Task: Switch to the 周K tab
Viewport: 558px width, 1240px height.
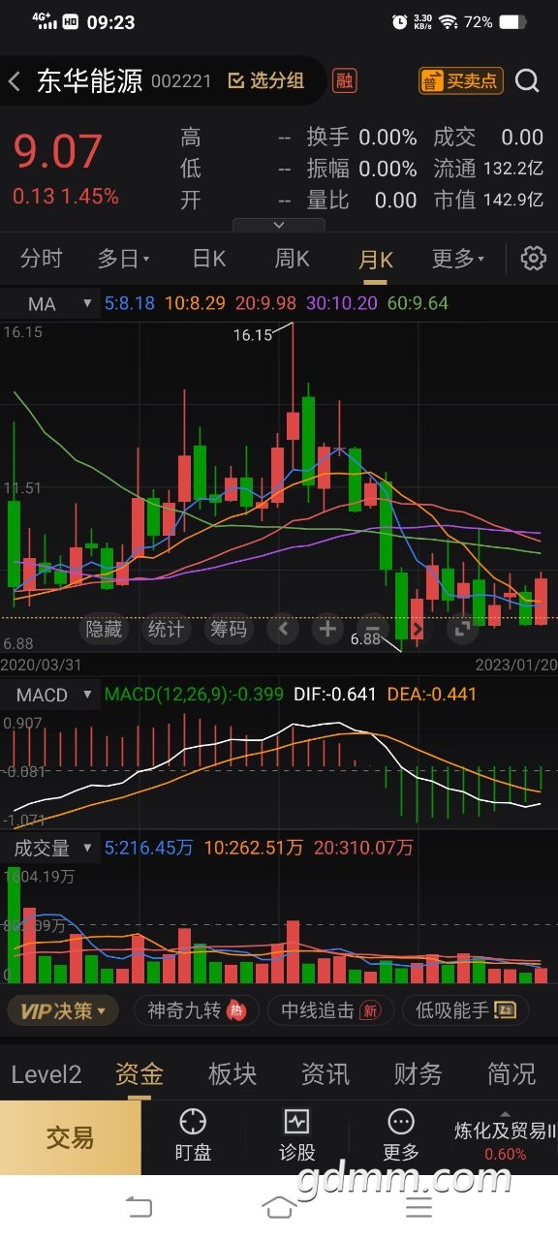Action: (292, 259)
